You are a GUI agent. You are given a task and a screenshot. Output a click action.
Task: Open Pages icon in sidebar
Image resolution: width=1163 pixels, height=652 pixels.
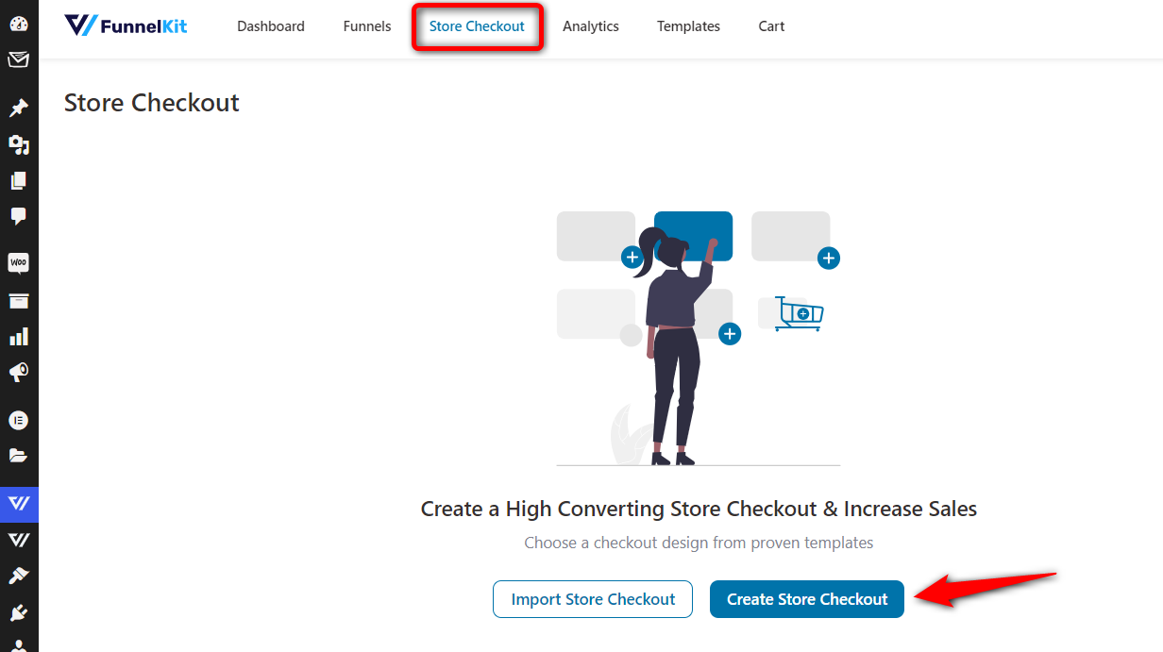(x=19, y=180)
